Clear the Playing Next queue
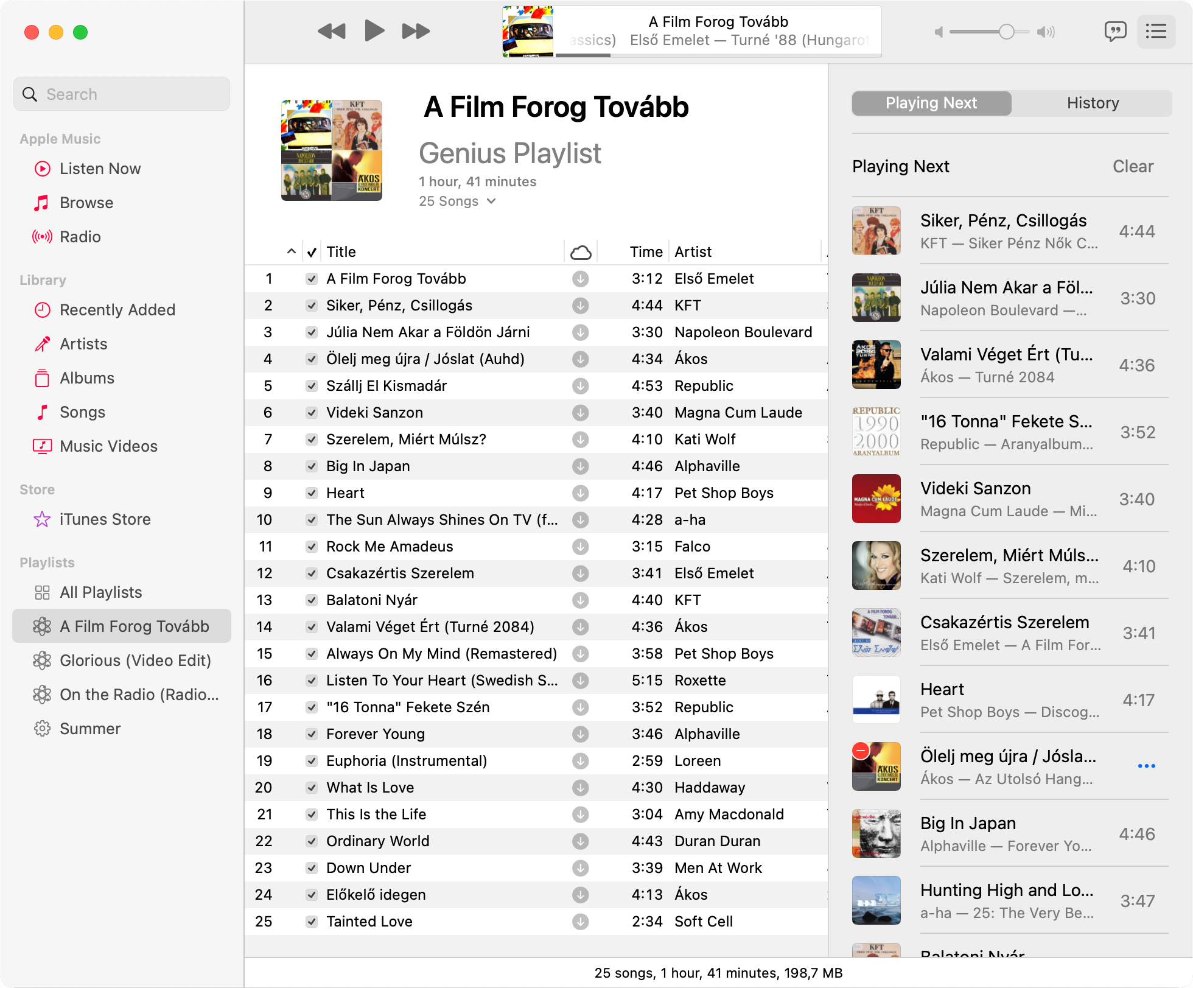The height and width of the screenshot is (988, 1193). click(1133, 166)
